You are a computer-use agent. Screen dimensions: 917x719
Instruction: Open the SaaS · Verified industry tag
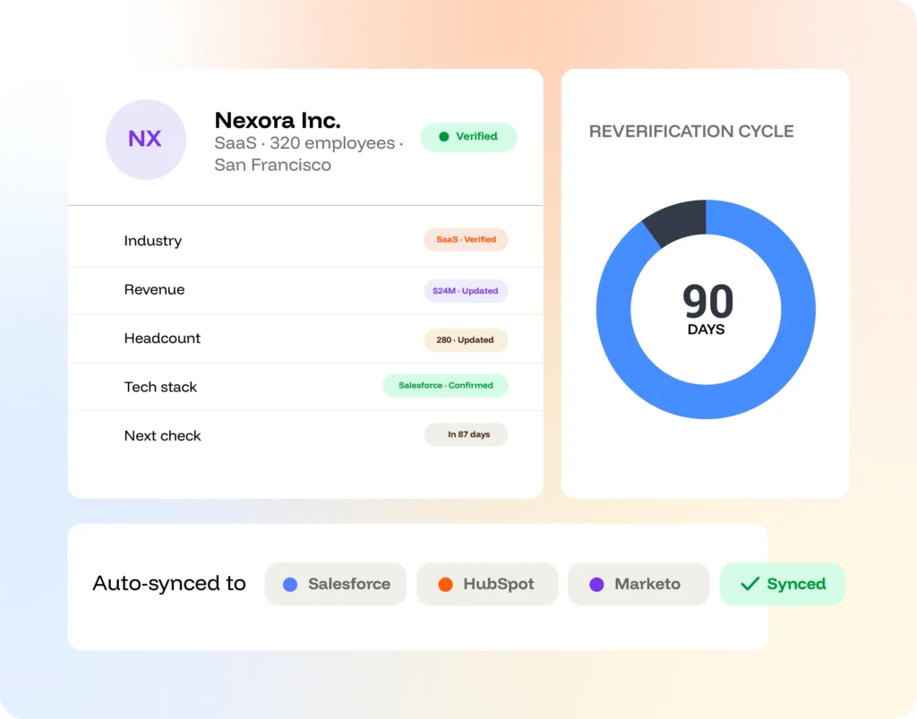point(466,240)
